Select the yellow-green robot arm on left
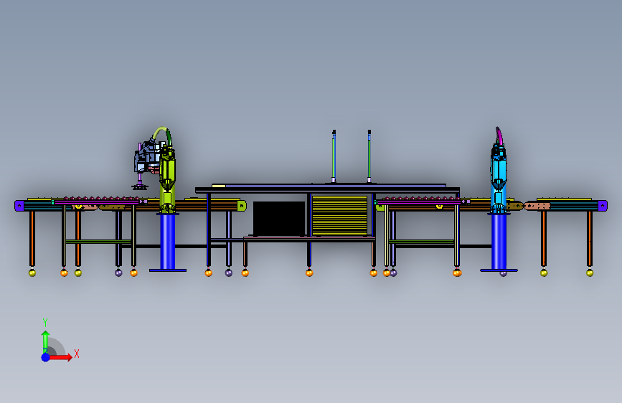 (167, 179)
